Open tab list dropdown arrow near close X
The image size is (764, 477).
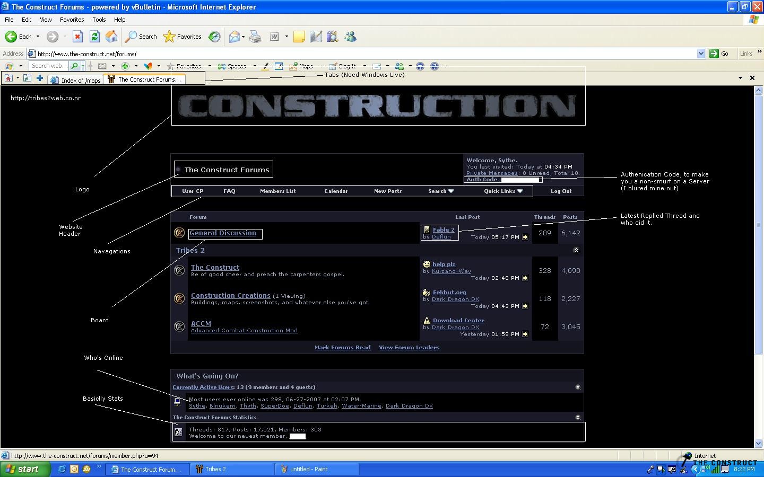coord(740,78)
